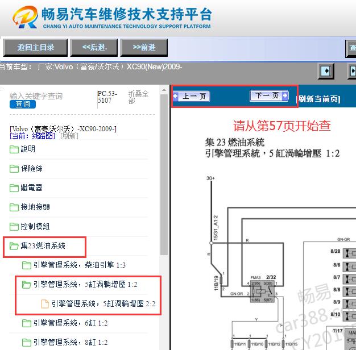Click the 当前车型 Volvo XC90 label
The image size is (356, 350).
click(91, 66)
